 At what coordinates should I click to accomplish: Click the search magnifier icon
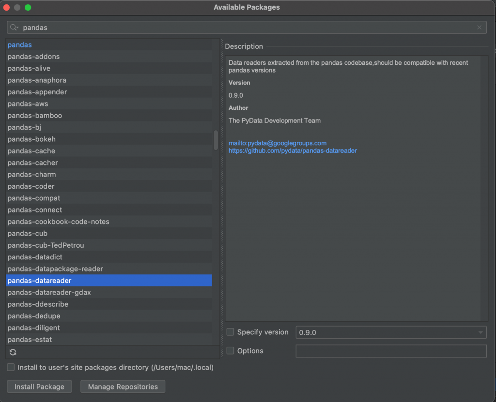coord(13,27)
